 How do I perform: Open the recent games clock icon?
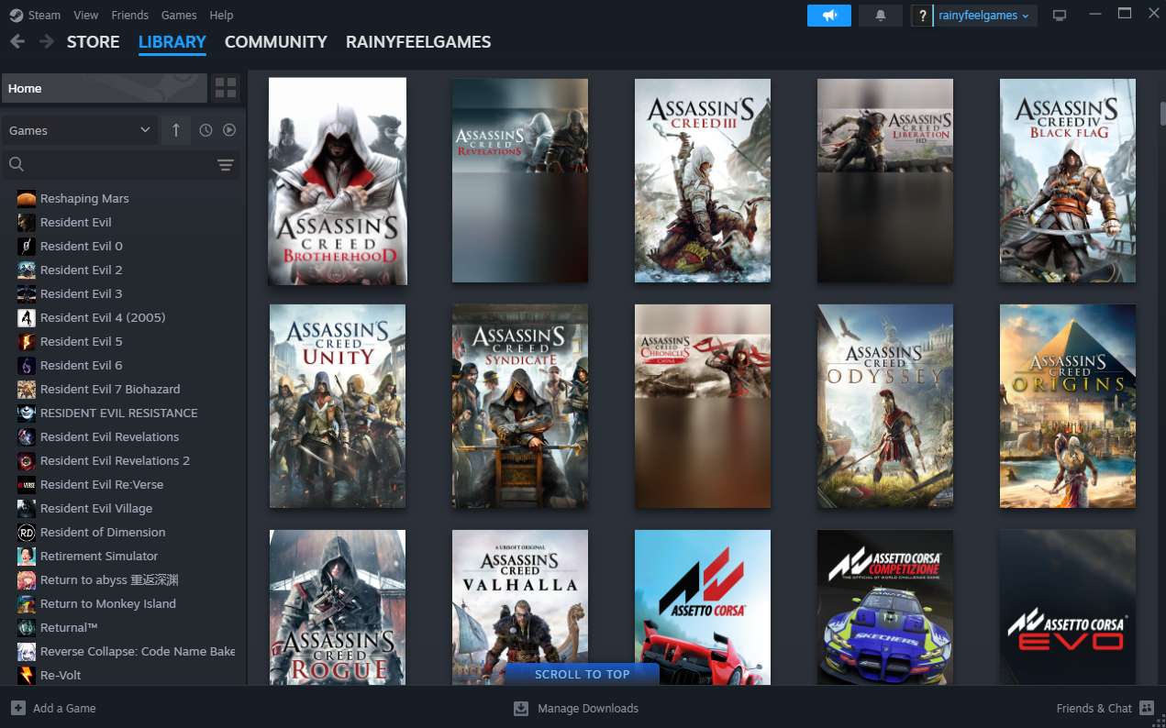click(x=205, y=129)
